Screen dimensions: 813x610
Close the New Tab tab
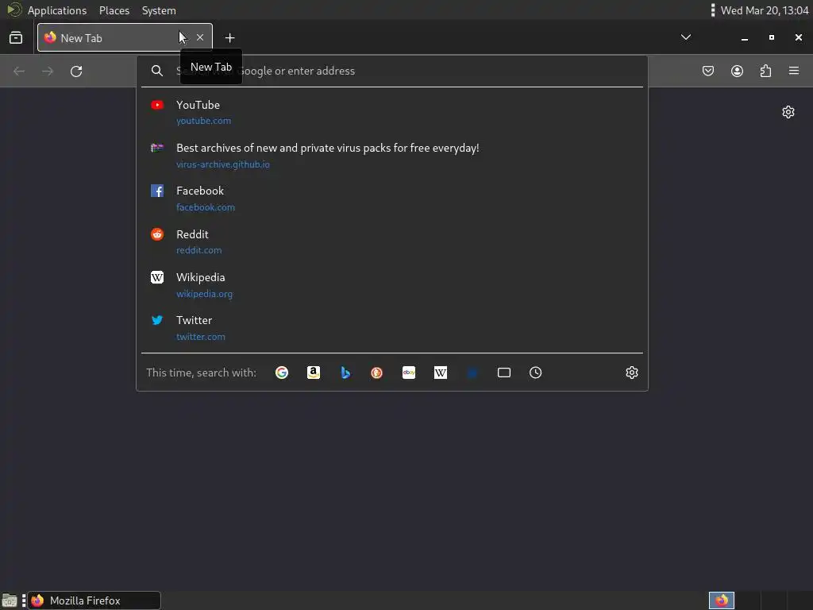coord(200,37)
